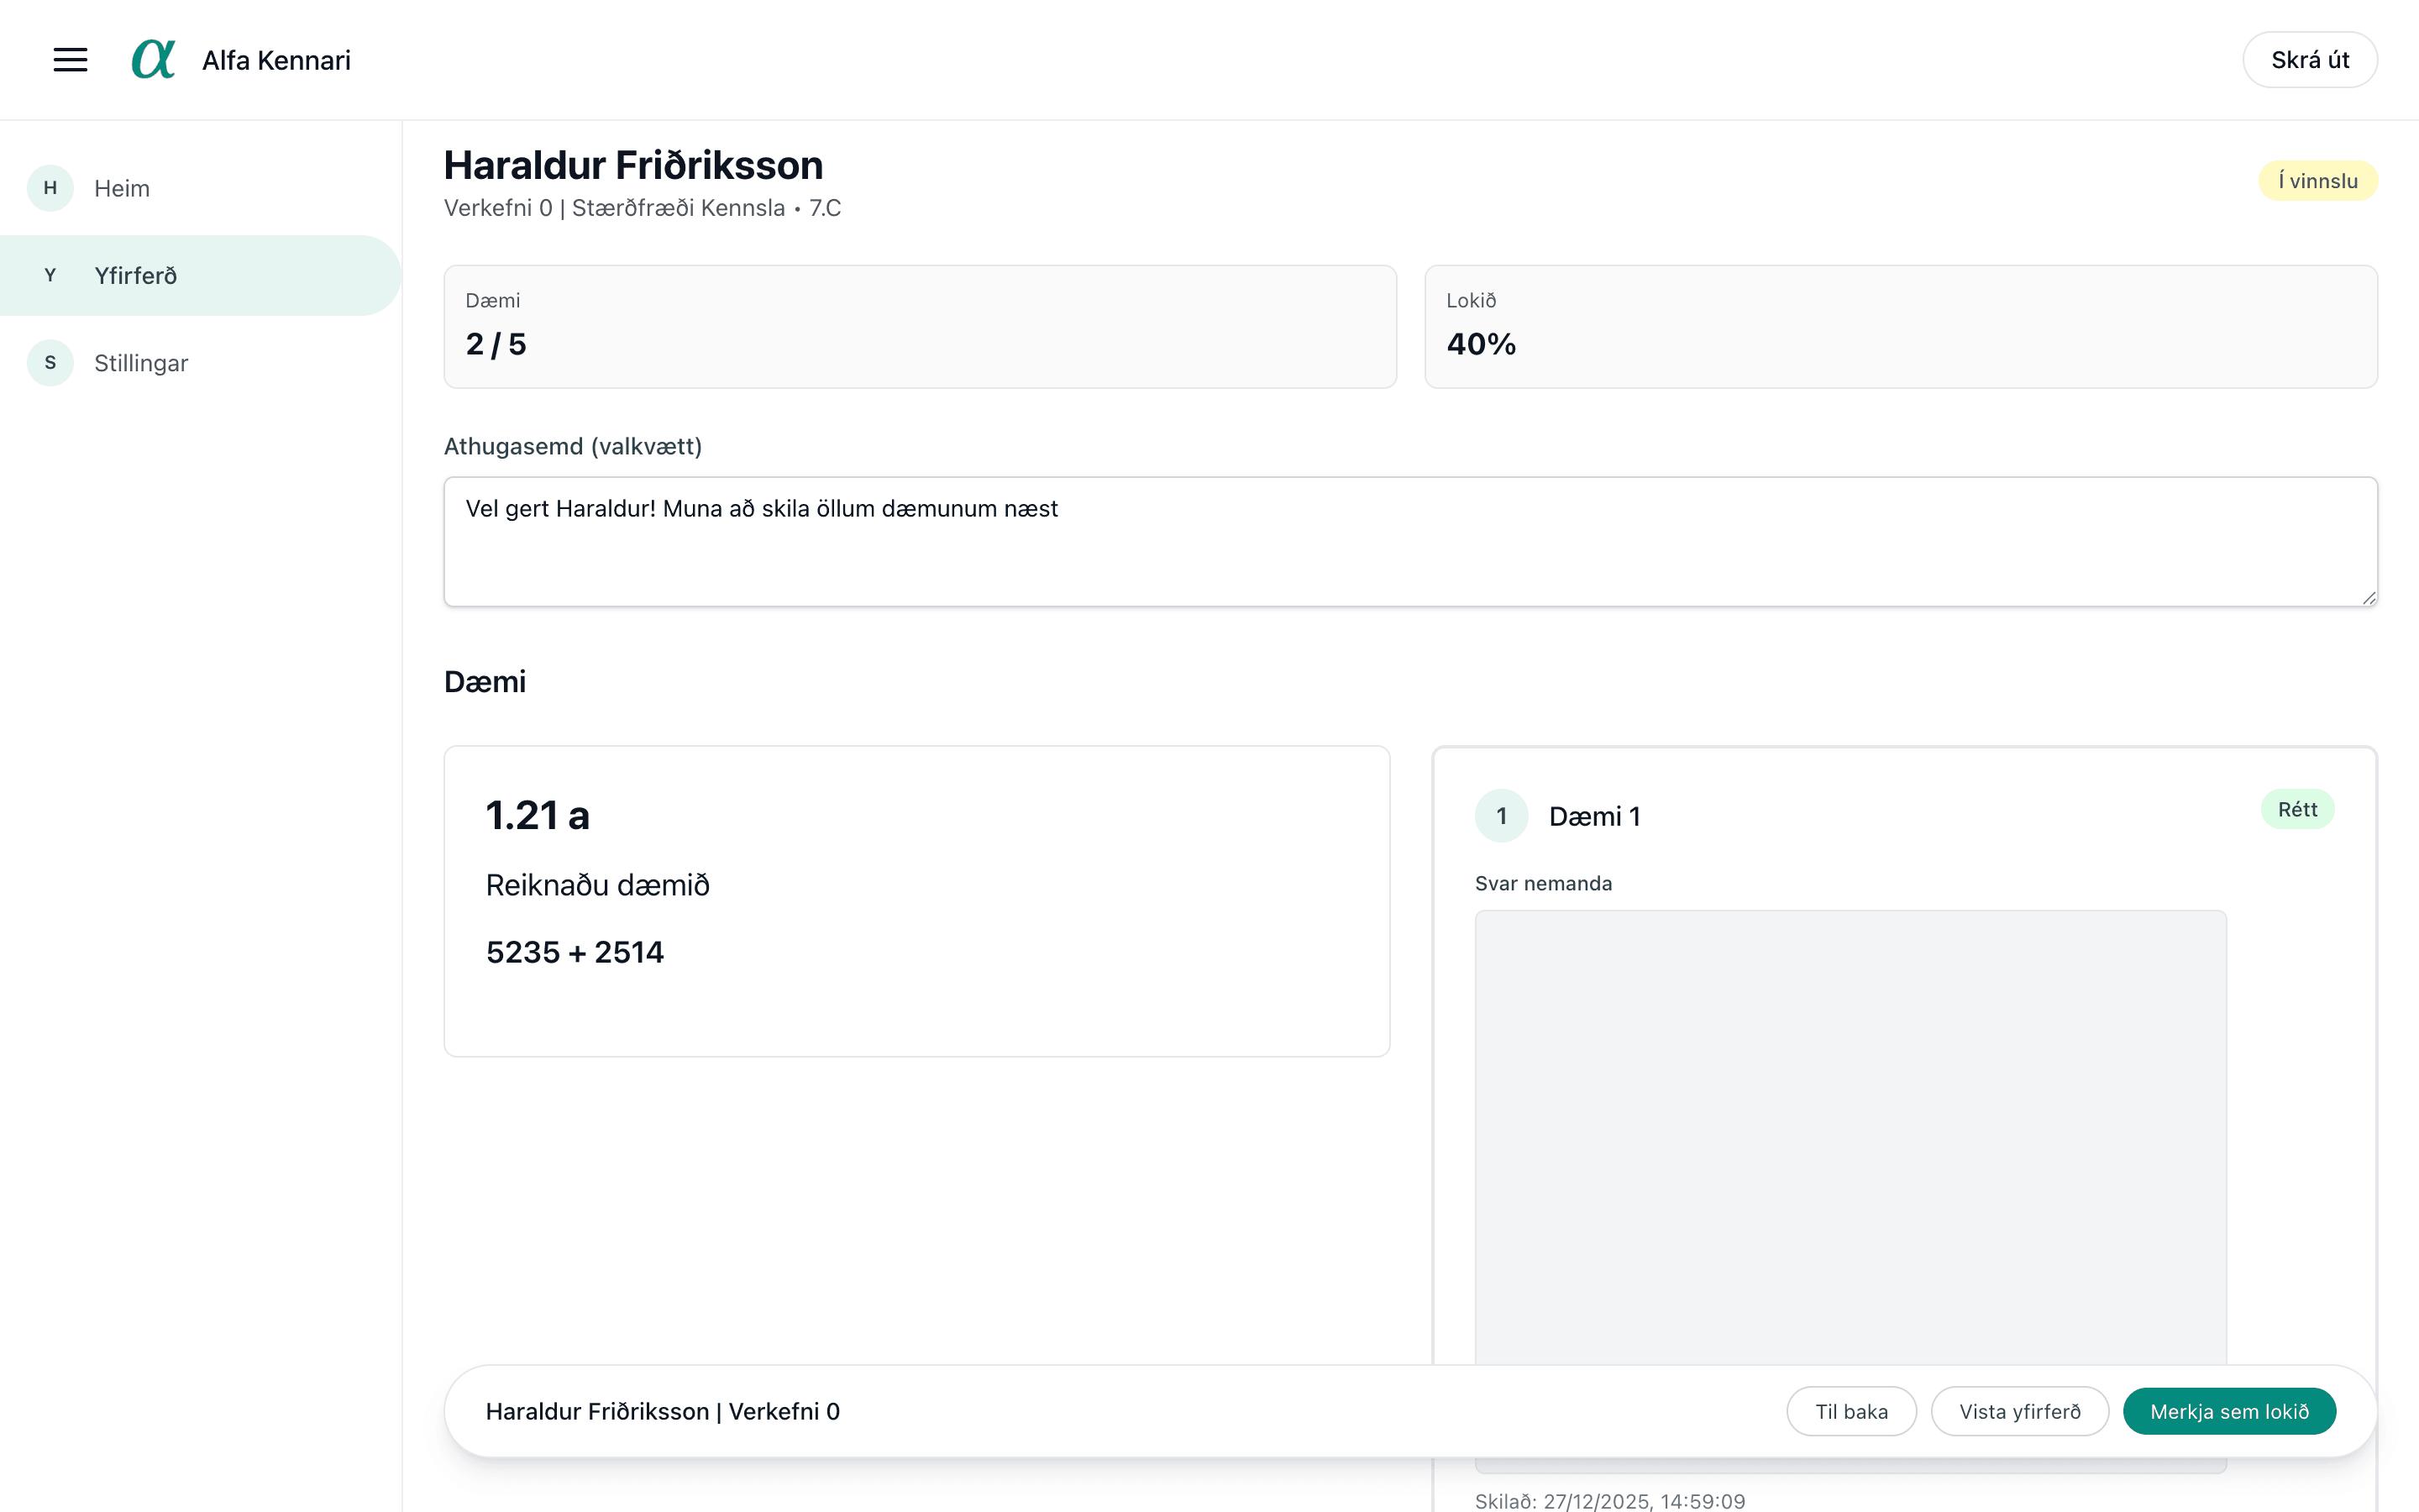The image size is (2419, 1512).
Task: Open Stillingar from sidebar
Action: click(x=141, y=363)
